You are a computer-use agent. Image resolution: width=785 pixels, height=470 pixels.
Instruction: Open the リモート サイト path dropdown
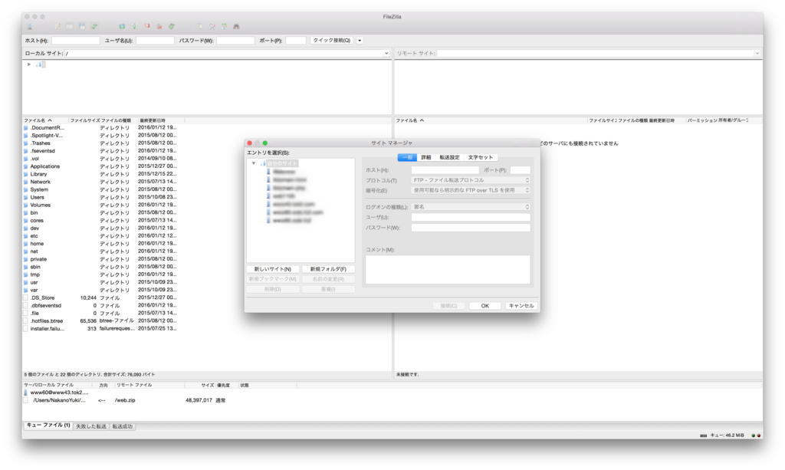(x=757, y=53)
